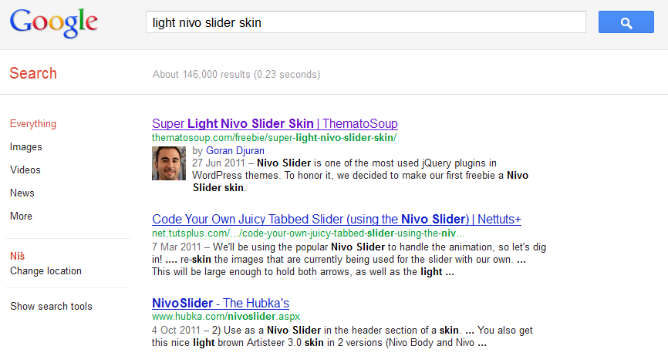
Task: Expand the More search categories
Action: tap(21, 217)
